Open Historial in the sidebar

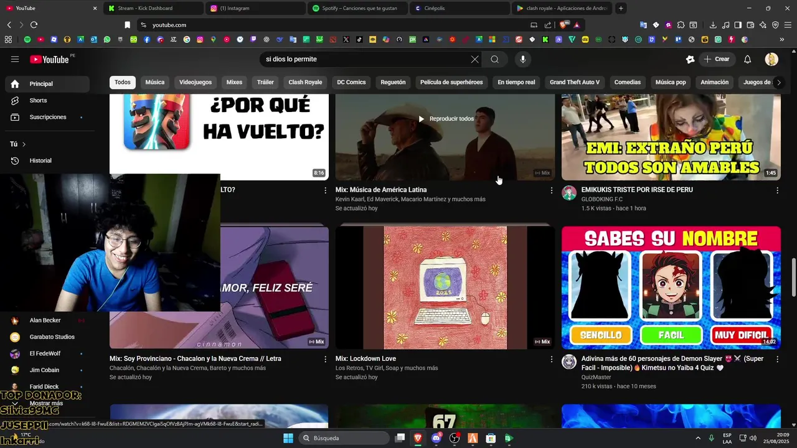point(47,161)
